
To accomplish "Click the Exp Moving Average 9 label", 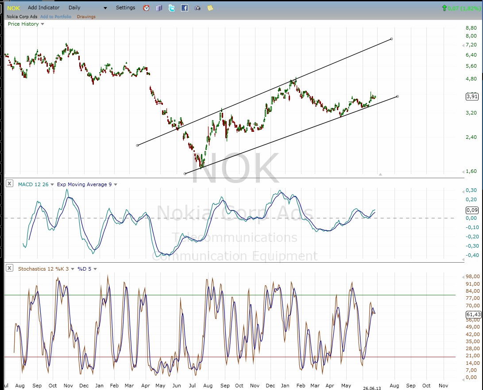I will pyautogui.click(x=85, y=184).
